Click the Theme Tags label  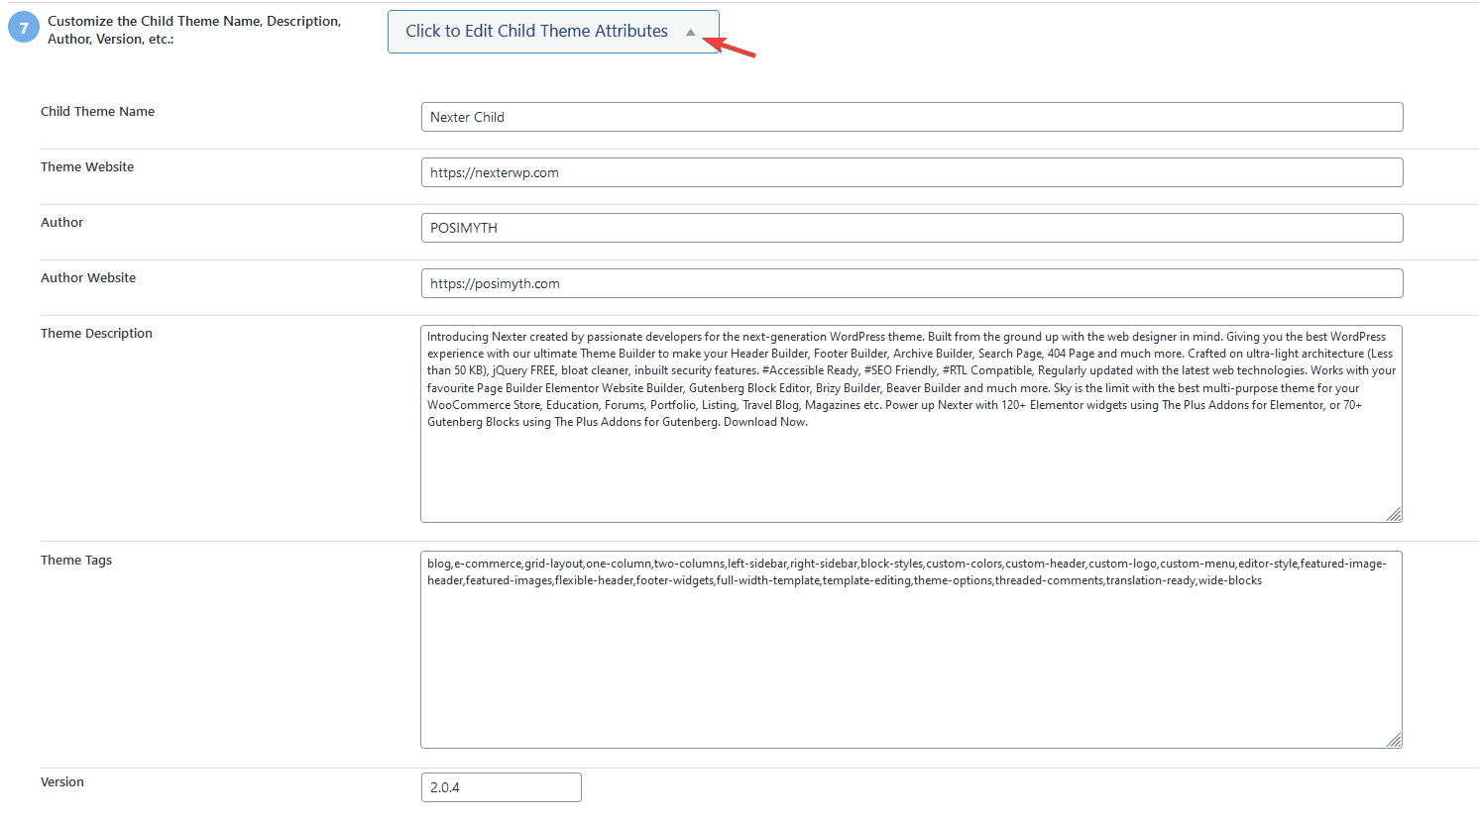coord(76,561)
